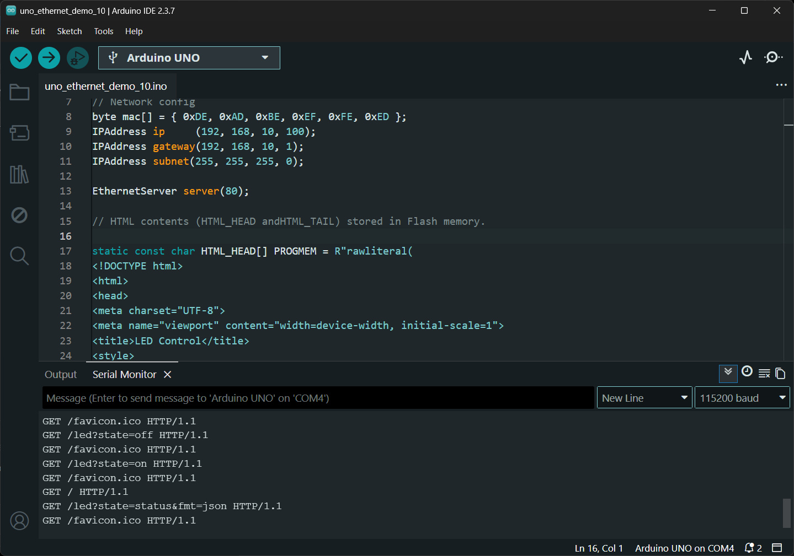Upload the sketch with the arrow button
Image resolution: width=794 pixels, height=556 pixels.
pyautogui.click(x=49, y=58)
